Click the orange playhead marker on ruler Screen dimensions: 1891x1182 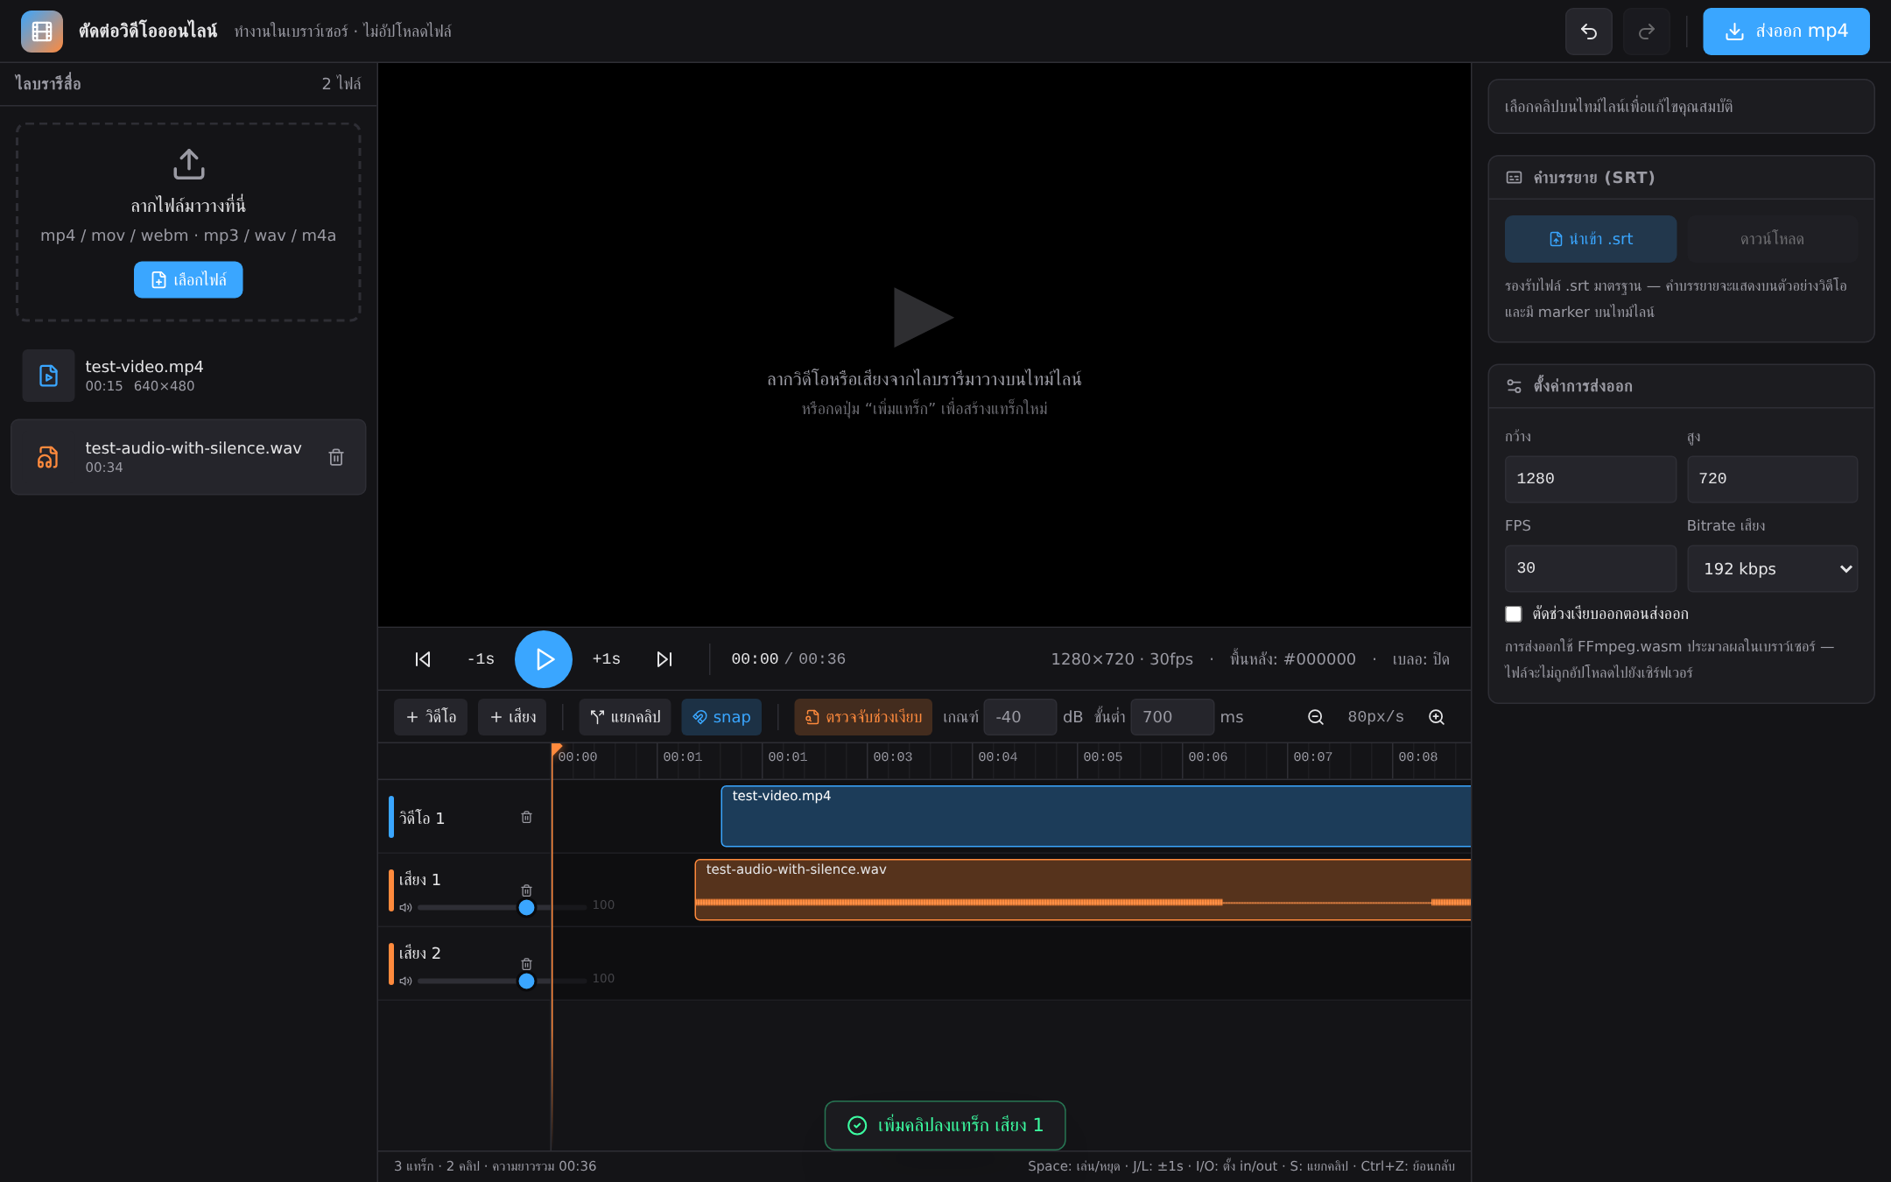tap(556, 749)
